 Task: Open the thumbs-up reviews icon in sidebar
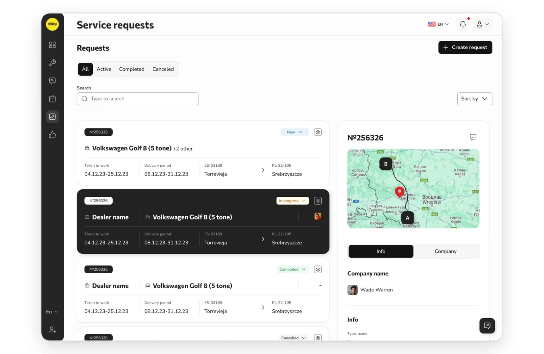click(x=52, y=135)
